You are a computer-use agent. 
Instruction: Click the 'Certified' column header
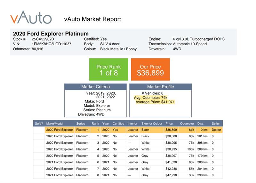(118, 124)
